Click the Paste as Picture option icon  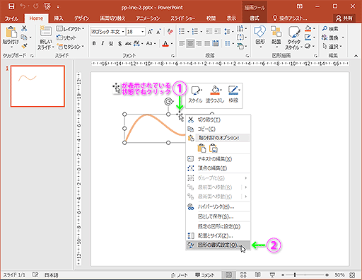pyautogui.click(x=214, y=148)
